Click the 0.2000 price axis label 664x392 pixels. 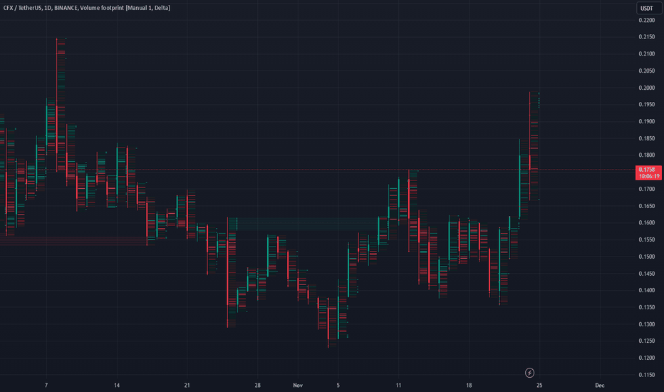(647, 88)
